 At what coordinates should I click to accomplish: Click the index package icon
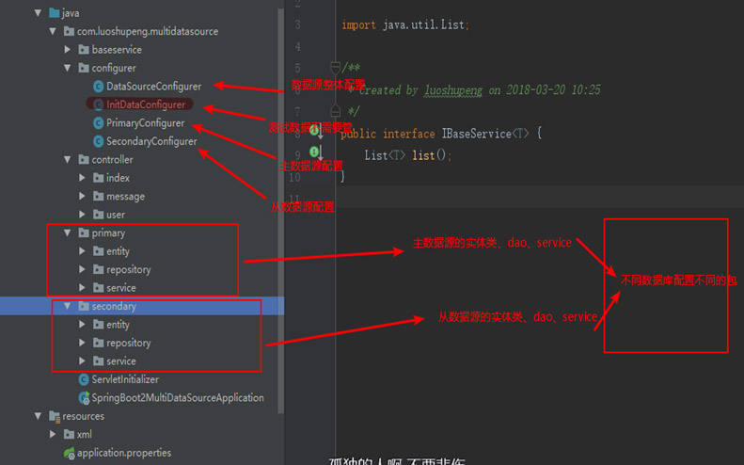pos(98,178)
